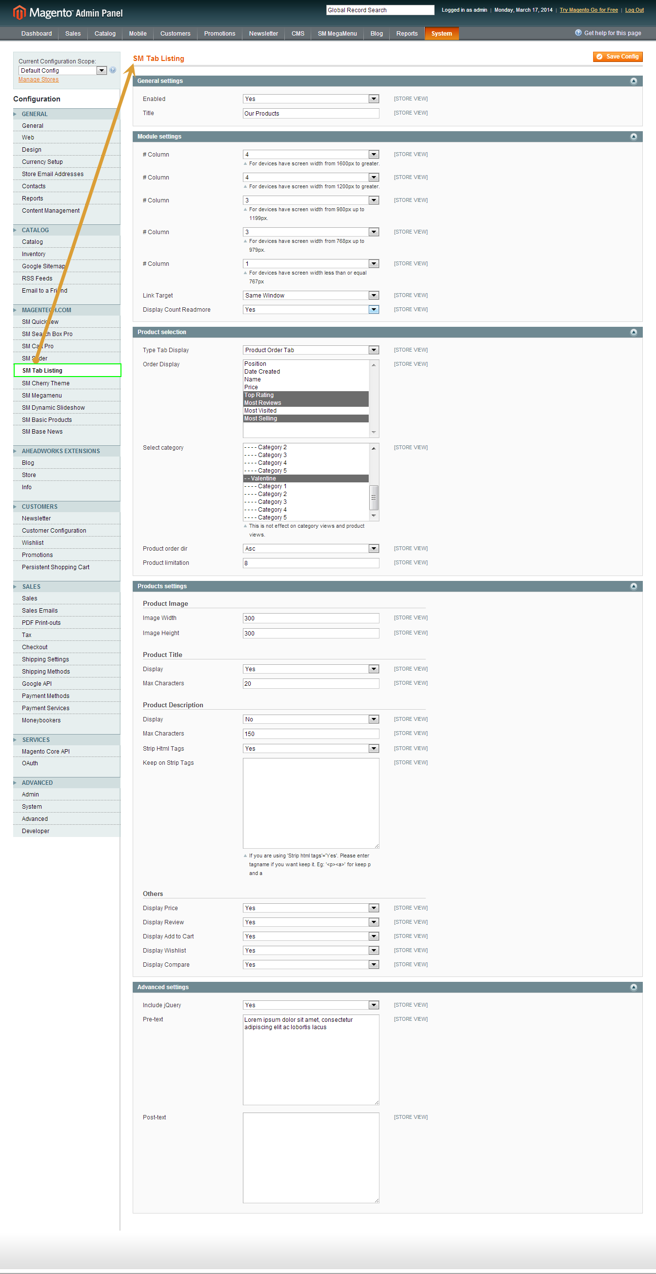Collapse the Advanced settings section icon
656x1274 pixels.
coord(633,987)
